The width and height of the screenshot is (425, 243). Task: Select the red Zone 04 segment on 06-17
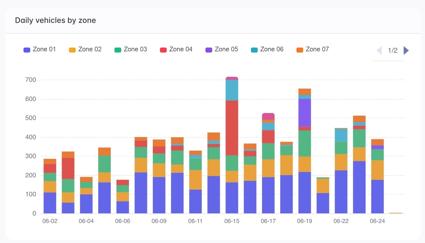point(268,137)
